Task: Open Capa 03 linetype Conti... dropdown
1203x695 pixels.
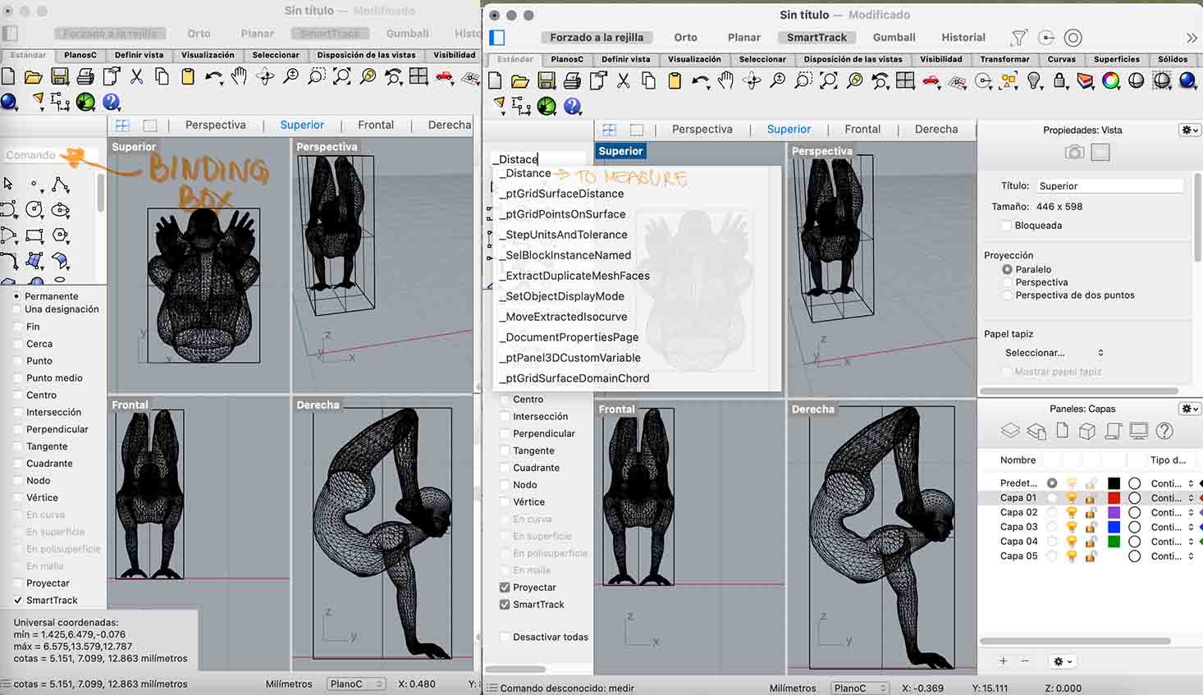Action: click(x=1172, y=527)
